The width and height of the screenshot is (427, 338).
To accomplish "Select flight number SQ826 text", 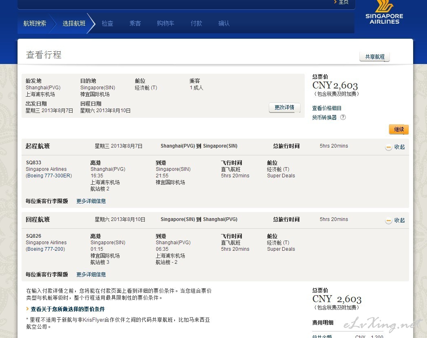I will coord(33,236).
